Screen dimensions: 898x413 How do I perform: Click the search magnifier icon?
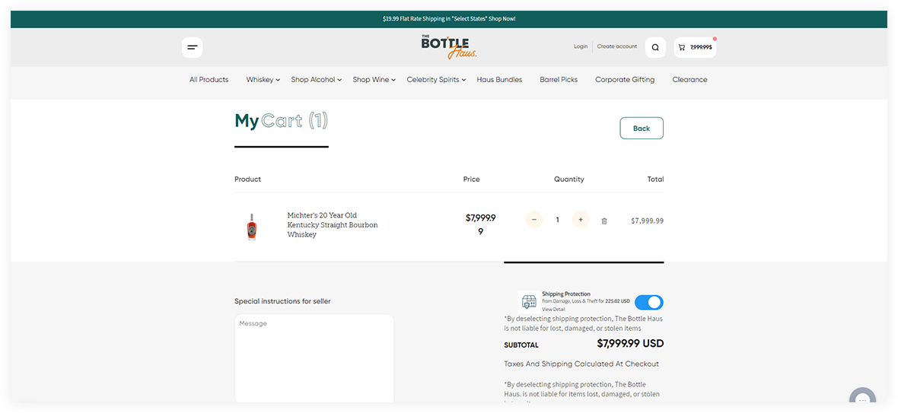pyautogui.click(x=655, y=47)
